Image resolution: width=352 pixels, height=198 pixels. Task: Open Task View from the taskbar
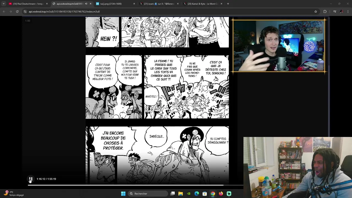(173, 194)
